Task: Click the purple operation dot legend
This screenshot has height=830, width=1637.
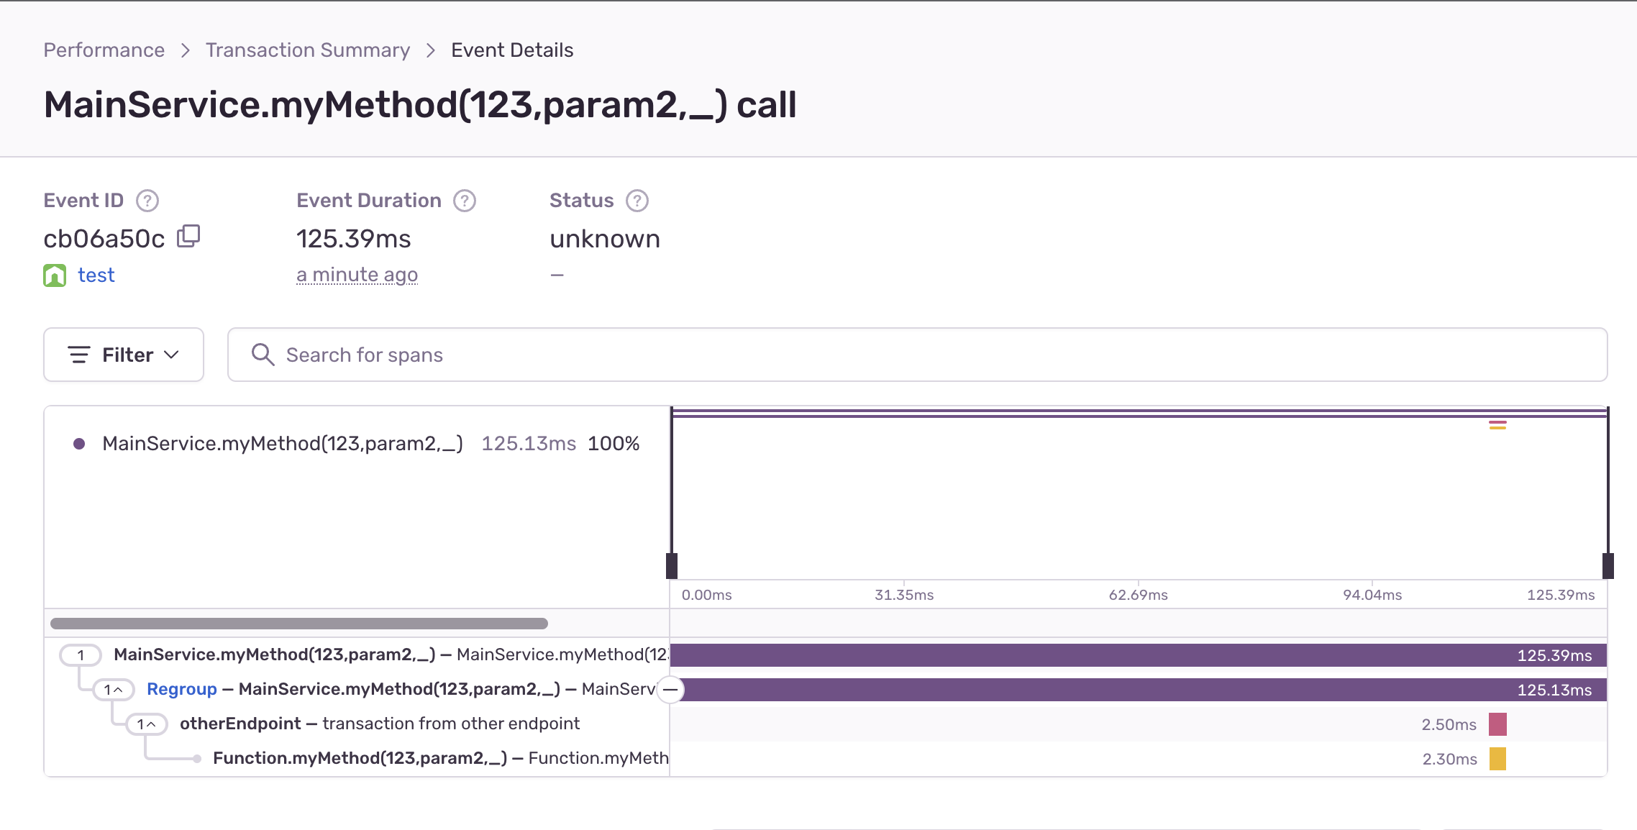Action: click(x=79, y=444)
